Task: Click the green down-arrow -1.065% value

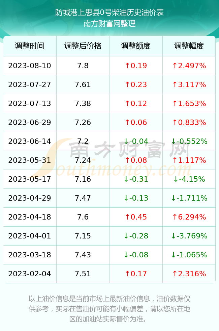Action: coord(189,255)
